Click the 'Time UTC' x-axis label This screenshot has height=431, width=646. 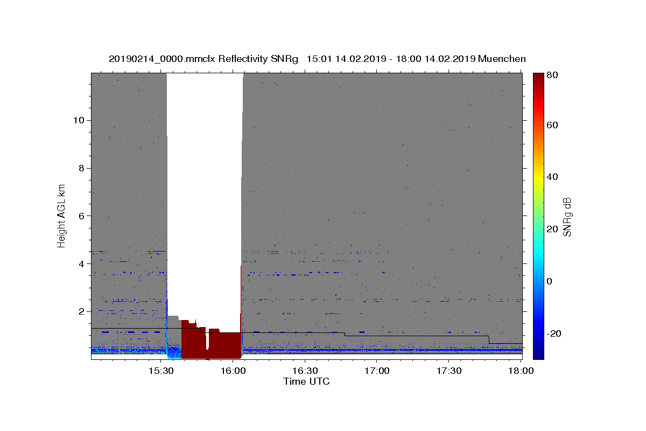306,382
